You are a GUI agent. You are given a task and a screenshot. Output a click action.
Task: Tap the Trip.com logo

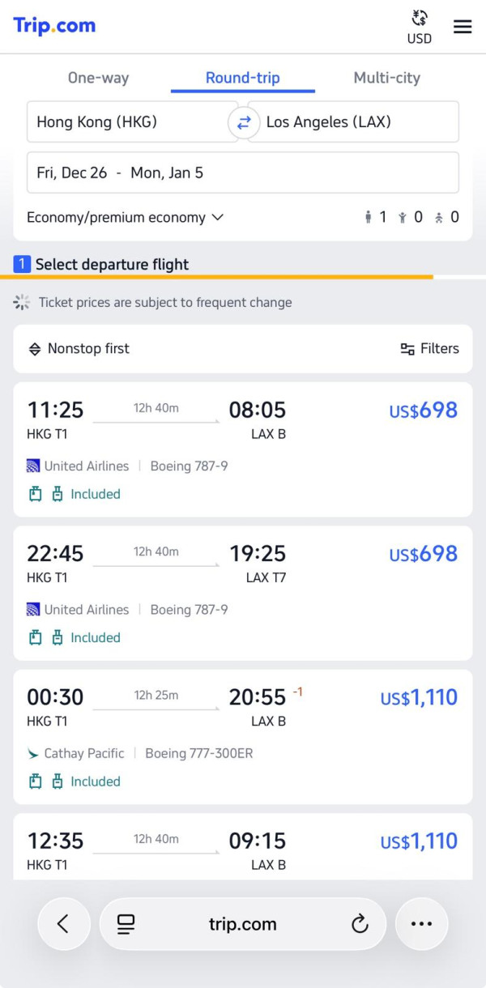pos(54,26)
